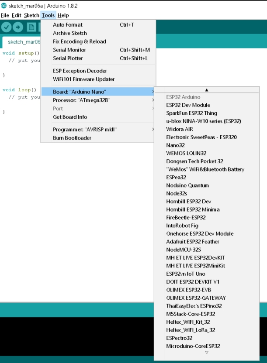Pick DOIT ESP32 DEVKIT V1 board

pos(193,282)
